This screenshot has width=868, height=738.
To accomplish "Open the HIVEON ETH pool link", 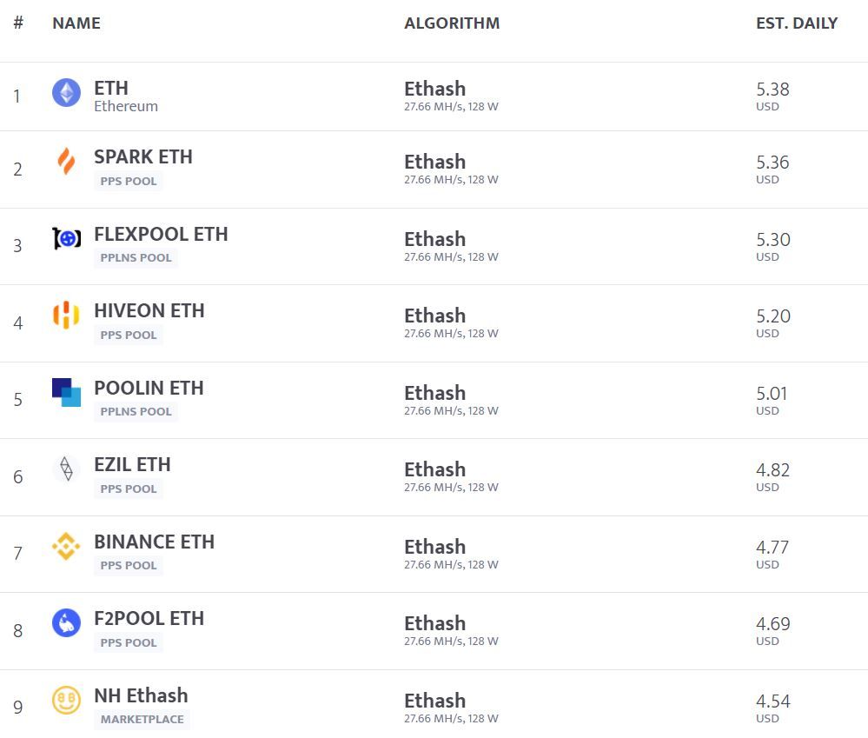I will pyautogui.click(x=149, y=310).
